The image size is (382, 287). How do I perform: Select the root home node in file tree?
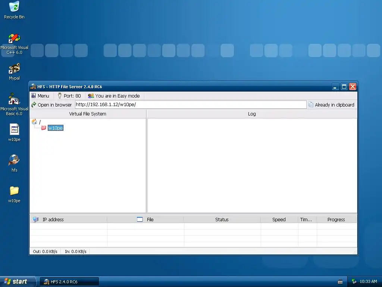coord(36,121)
